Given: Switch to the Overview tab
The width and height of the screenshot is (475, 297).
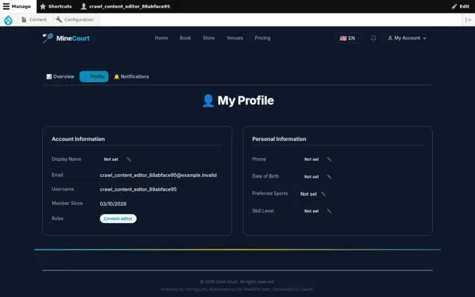Looking at the screenshot, I should 60,77.
